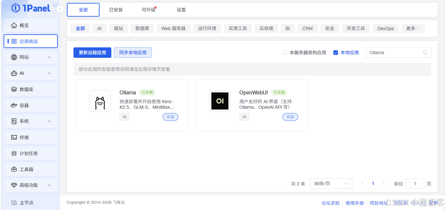Go to next page arrow
The height and width of the screenshot is (210, 446).
tap(384, 184)
